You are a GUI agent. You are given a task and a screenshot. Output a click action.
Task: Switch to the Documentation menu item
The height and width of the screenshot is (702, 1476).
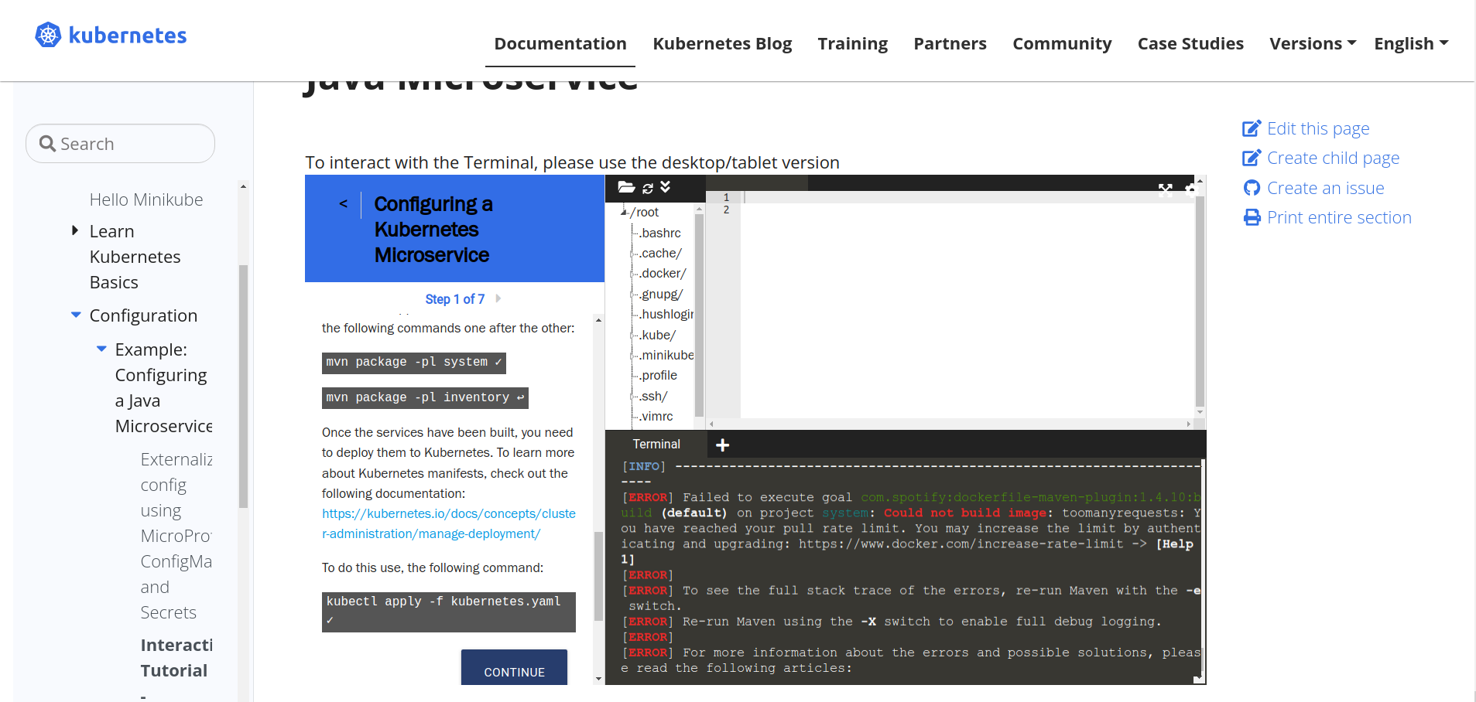pyautogui.click(x=560, y=43)
